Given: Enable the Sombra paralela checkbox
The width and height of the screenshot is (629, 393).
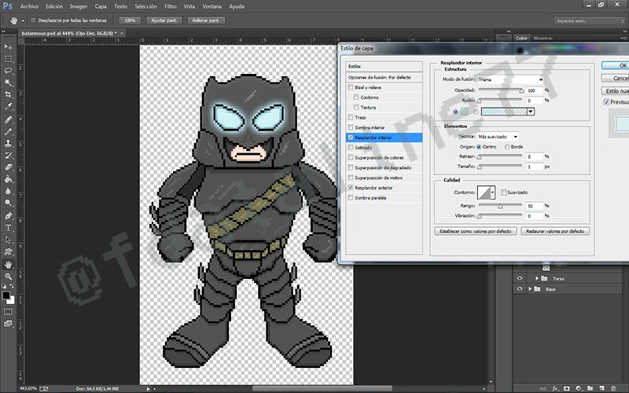Looking at the screenshot, I should (351, 197).
